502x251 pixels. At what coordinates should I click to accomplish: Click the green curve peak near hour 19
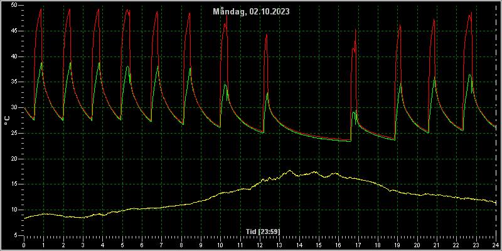401,83
